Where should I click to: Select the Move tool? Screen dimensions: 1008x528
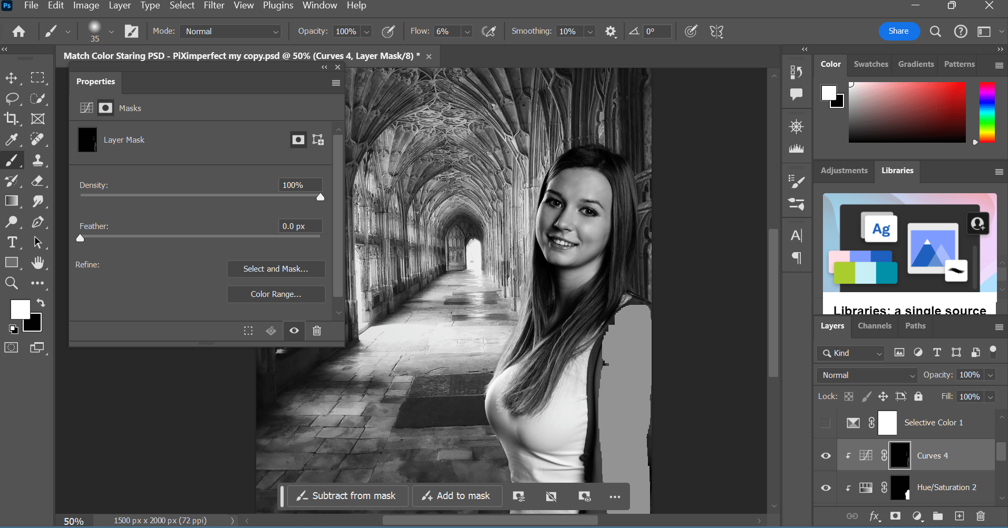click(x=11, y=77)
